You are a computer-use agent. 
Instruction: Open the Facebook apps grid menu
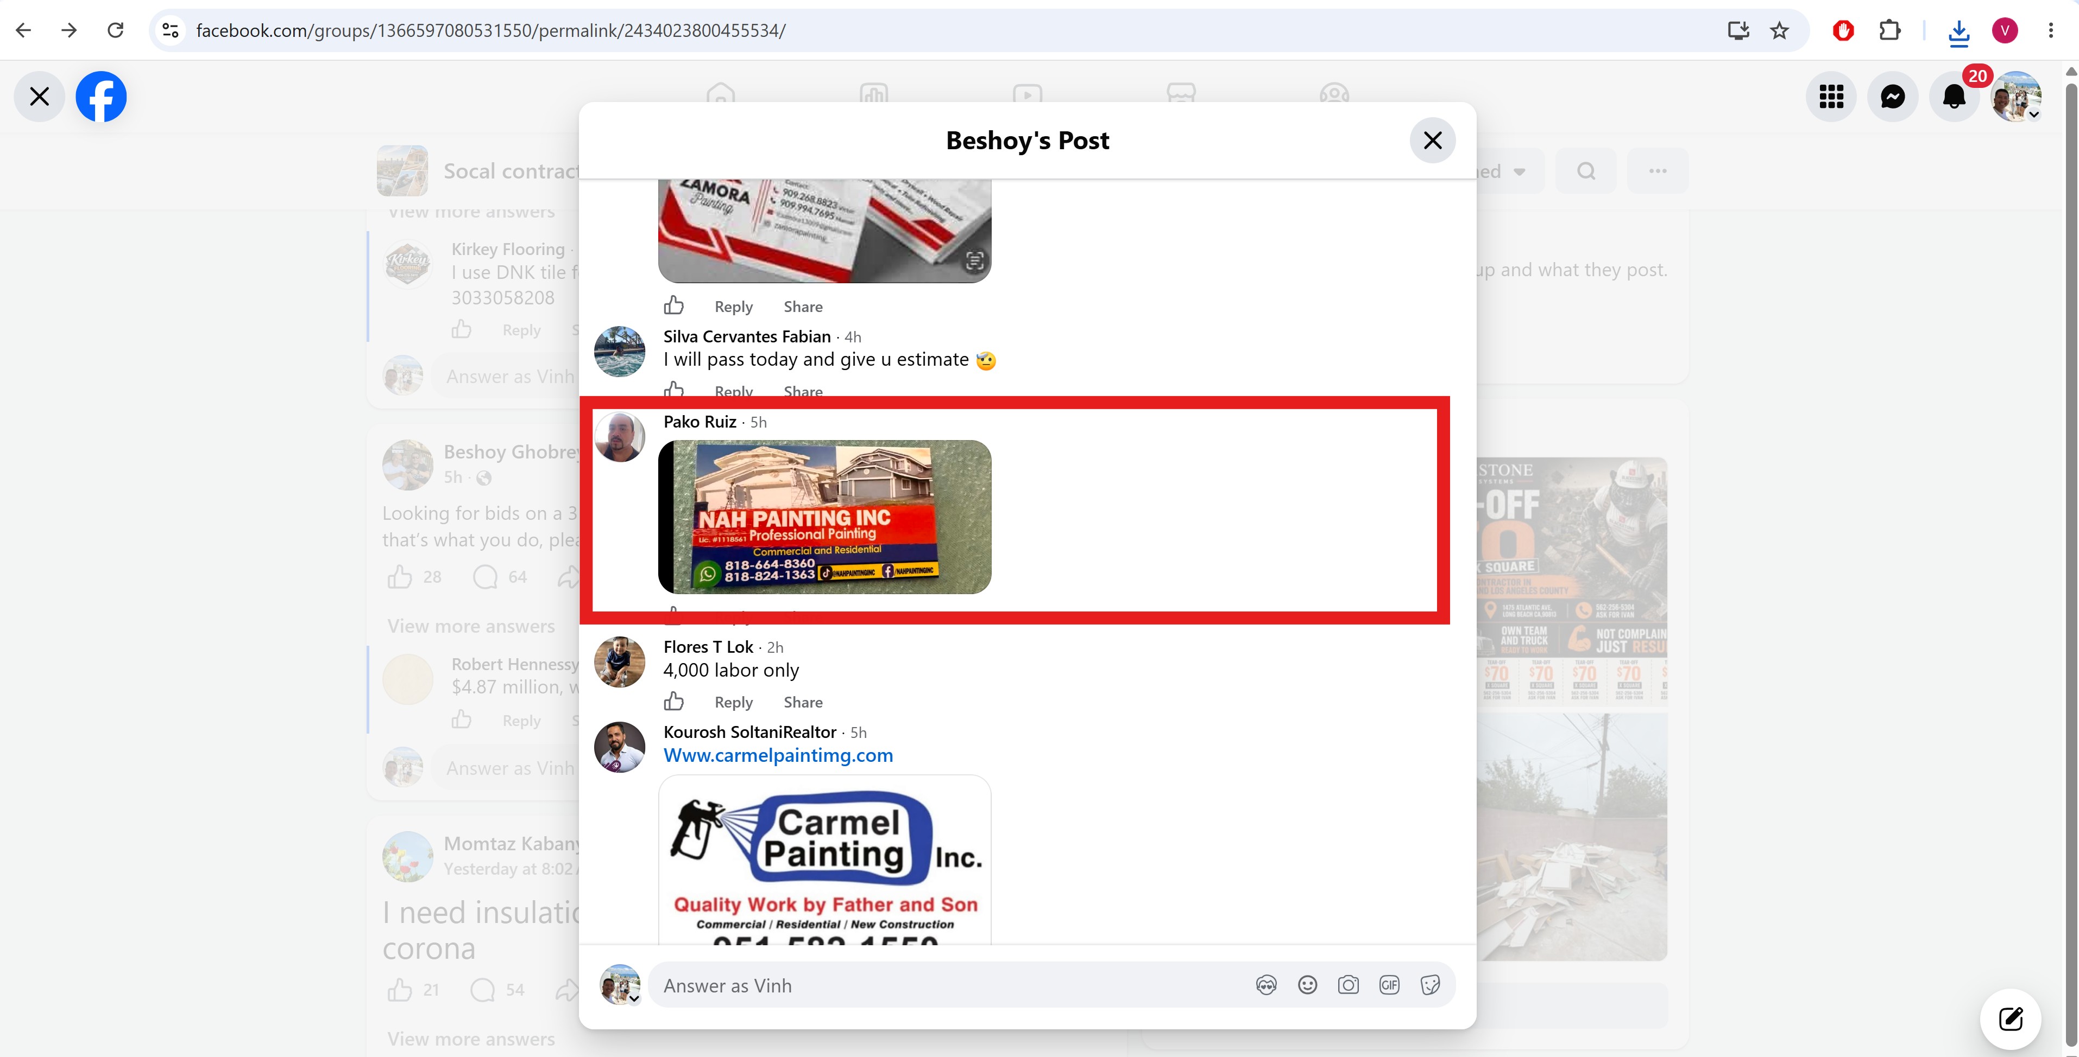pyautogui.click(x=1831, y=97)
